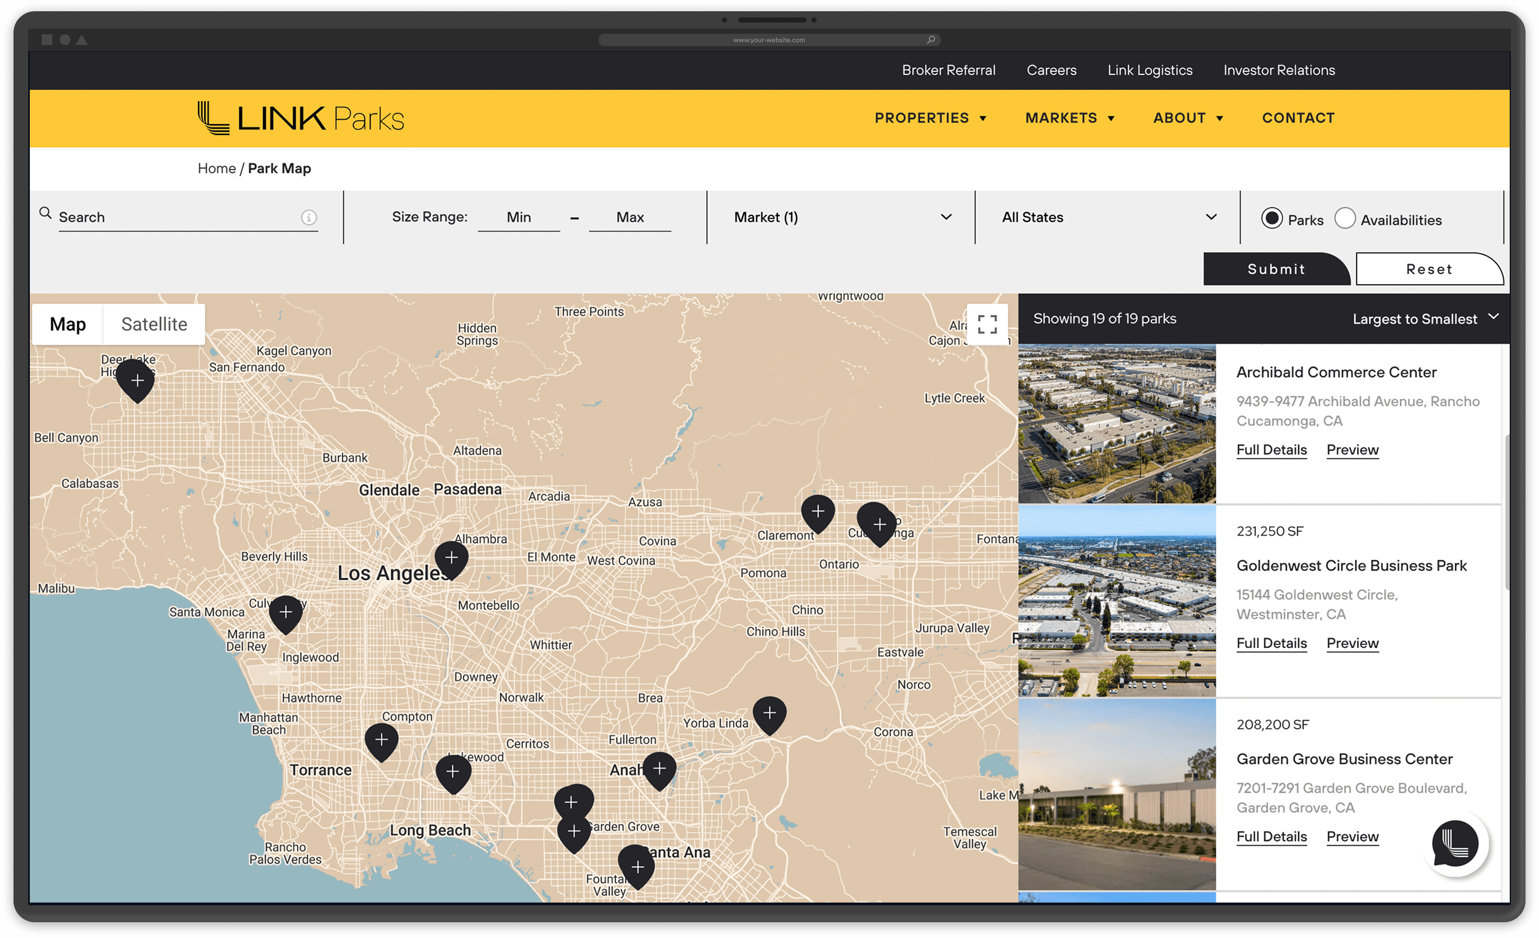
Task: Open the chat bubble widget
Action: click(x=1455, y=844)
